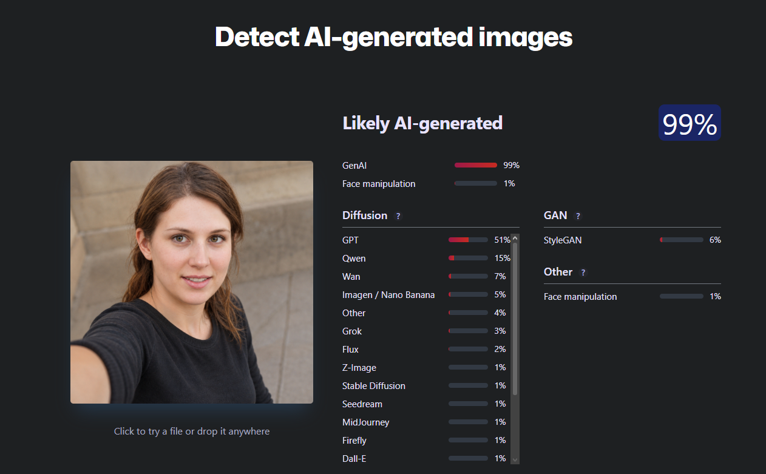This screenshot has width=766, height=474.
Task: Click the GPT 51% progress bar
Action: (468, 240)
